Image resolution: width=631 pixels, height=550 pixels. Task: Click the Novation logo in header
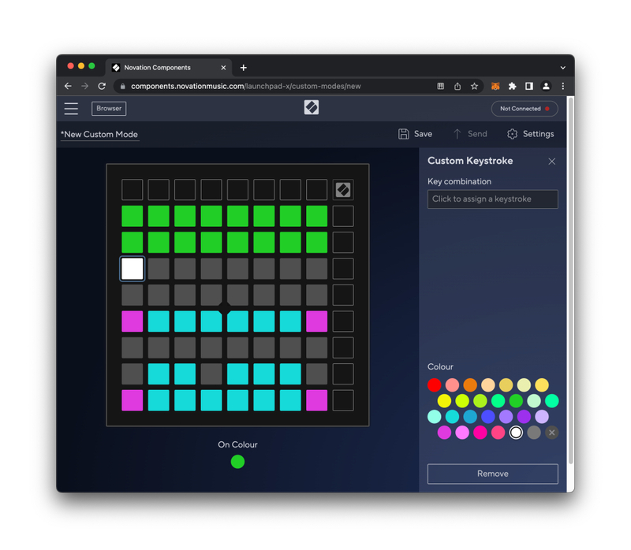[311, 107]
